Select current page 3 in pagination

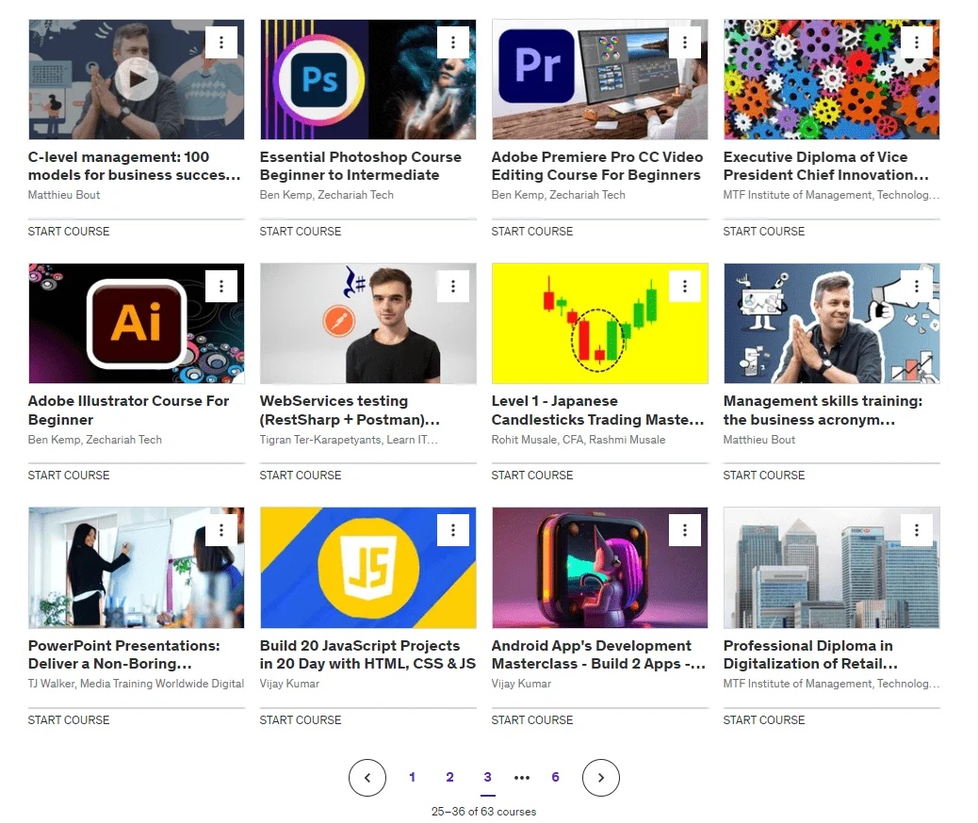click(488, 777)
